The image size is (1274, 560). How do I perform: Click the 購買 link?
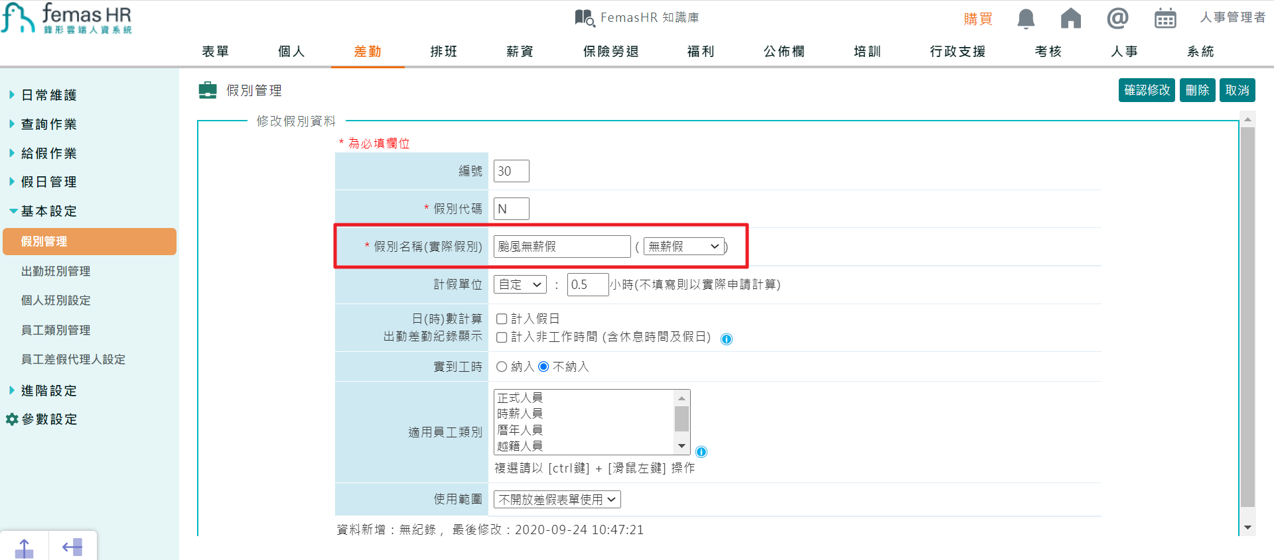(x=978, y=19)
